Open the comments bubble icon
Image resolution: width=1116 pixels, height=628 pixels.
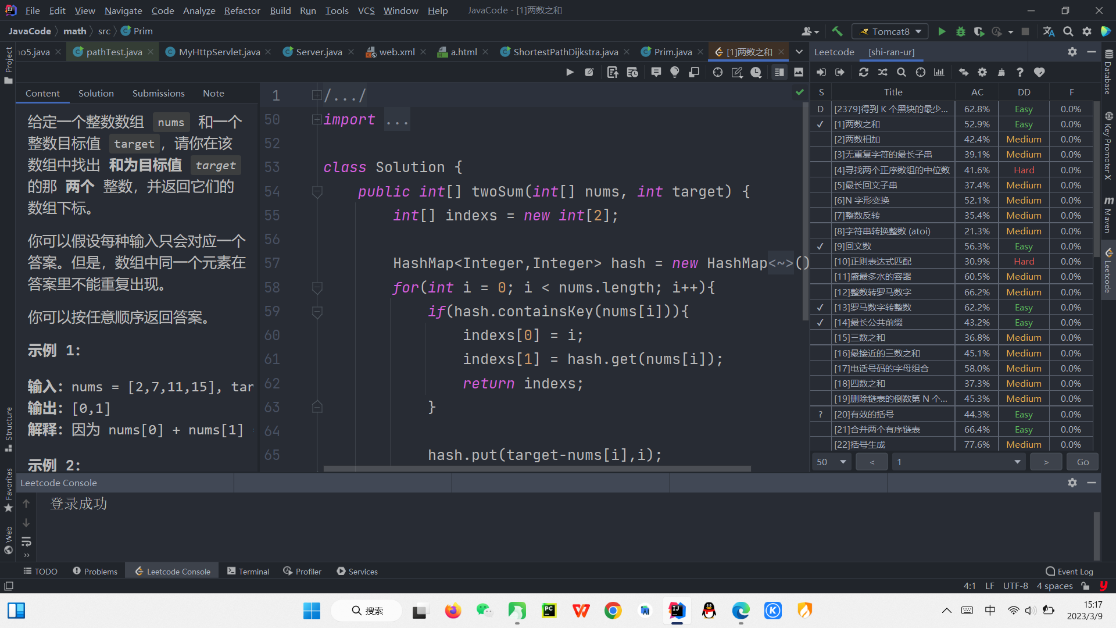click(656, 72)
